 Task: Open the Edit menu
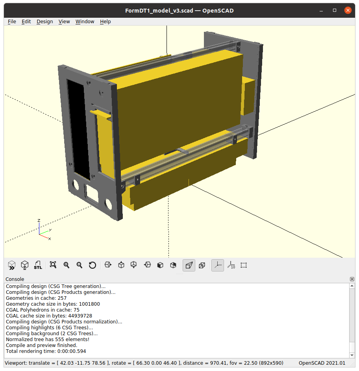pos(26,22)
